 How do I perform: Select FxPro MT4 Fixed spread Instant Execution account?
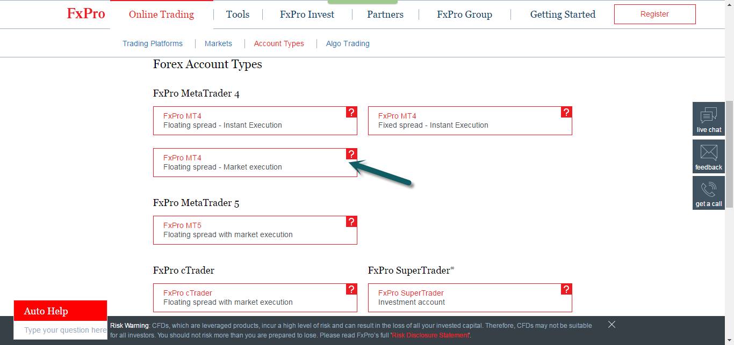pyautogui.click(x=470, y=121)
